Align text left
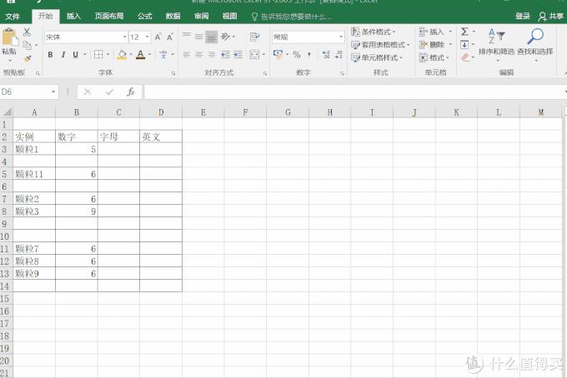Screen dimensions: 567x378 tap(186, 54)
